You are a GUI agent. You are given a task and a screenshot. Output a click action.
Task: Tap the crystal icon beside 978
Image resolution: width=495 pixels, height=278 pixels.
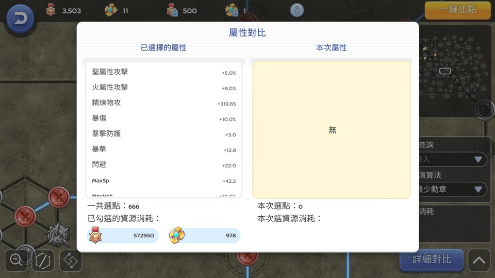pos(177,235)
